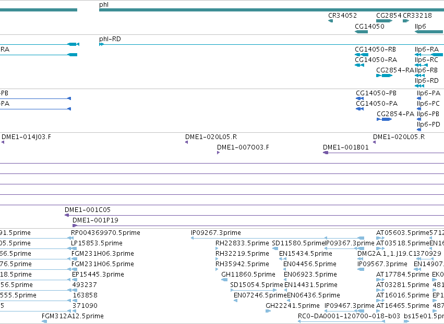Choose transcript Ilp6-RB
The height and width of the screenshot is (324, 444).
pos(426,70)
